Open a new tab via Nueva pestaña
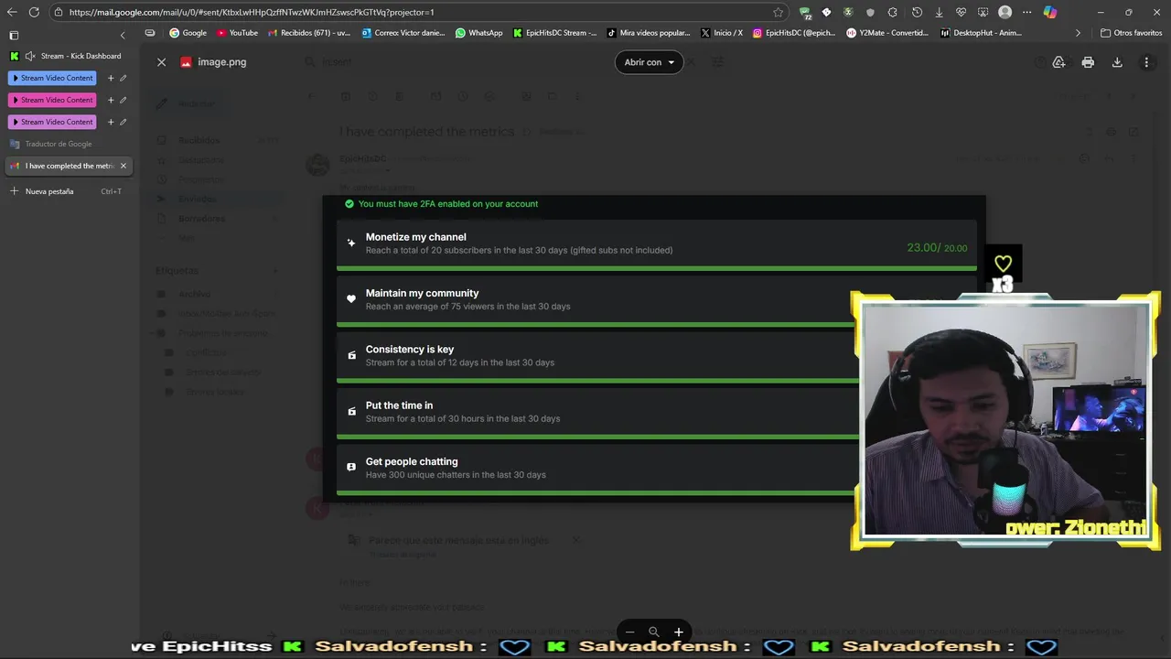 (x=69, y=191)
